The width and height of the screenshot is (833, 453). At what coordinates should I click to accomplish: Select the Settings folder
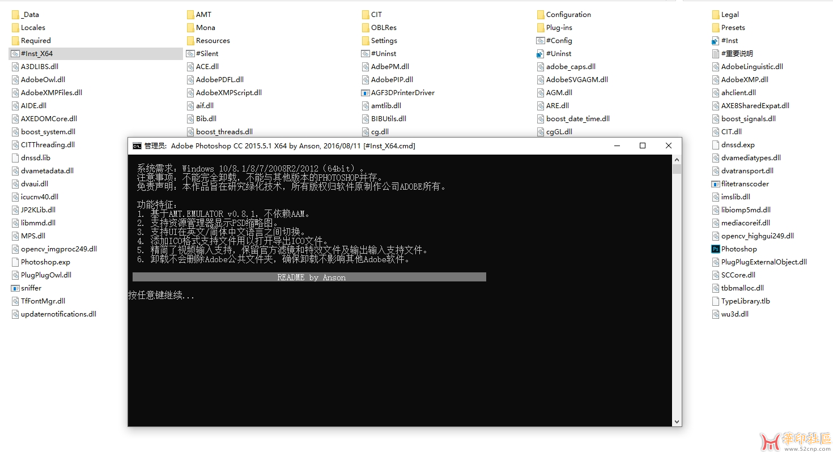click(379, 41)
